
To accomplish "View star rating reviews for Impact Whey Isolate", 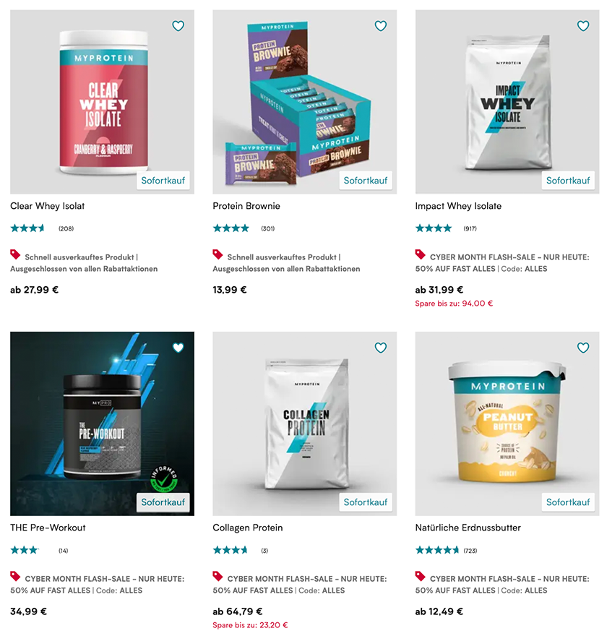I will 434,228.
